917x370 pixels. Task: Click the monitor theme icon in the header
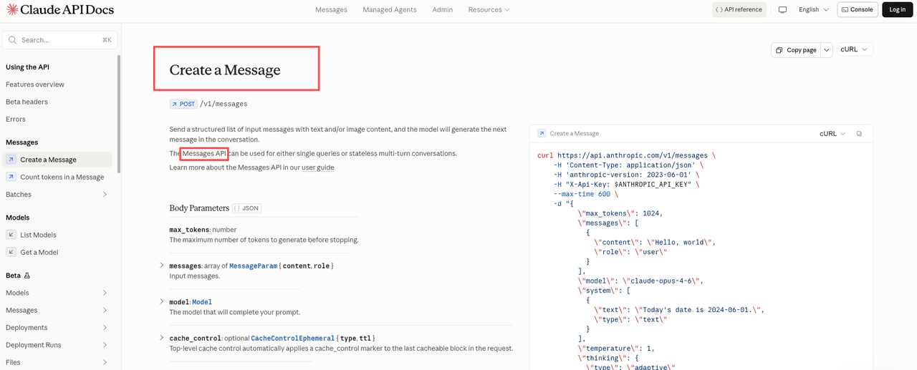click(782, 10)
